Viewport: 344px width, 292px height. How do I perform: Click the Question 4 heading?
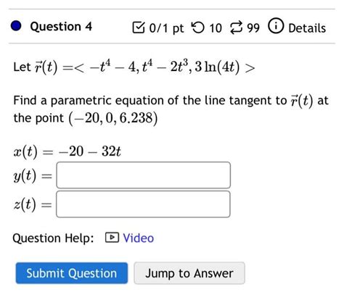pos(61,26)
